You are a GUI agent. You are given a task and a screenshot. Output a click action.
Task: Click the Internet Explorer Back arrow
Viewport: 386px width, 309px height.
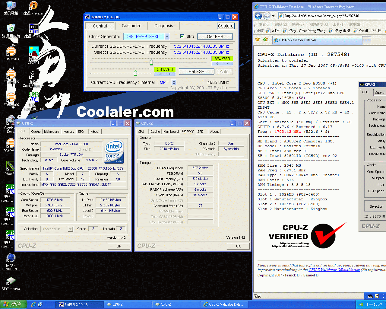pos(258,16)
